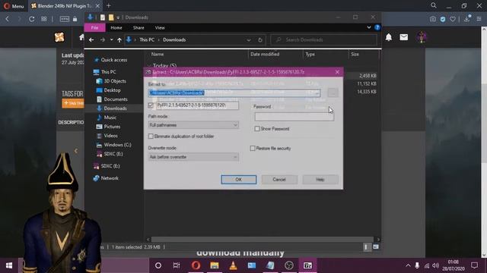Open Cortana circle on taskbar
This screenshot has width=487, height=273.
(x=158, y=265)
